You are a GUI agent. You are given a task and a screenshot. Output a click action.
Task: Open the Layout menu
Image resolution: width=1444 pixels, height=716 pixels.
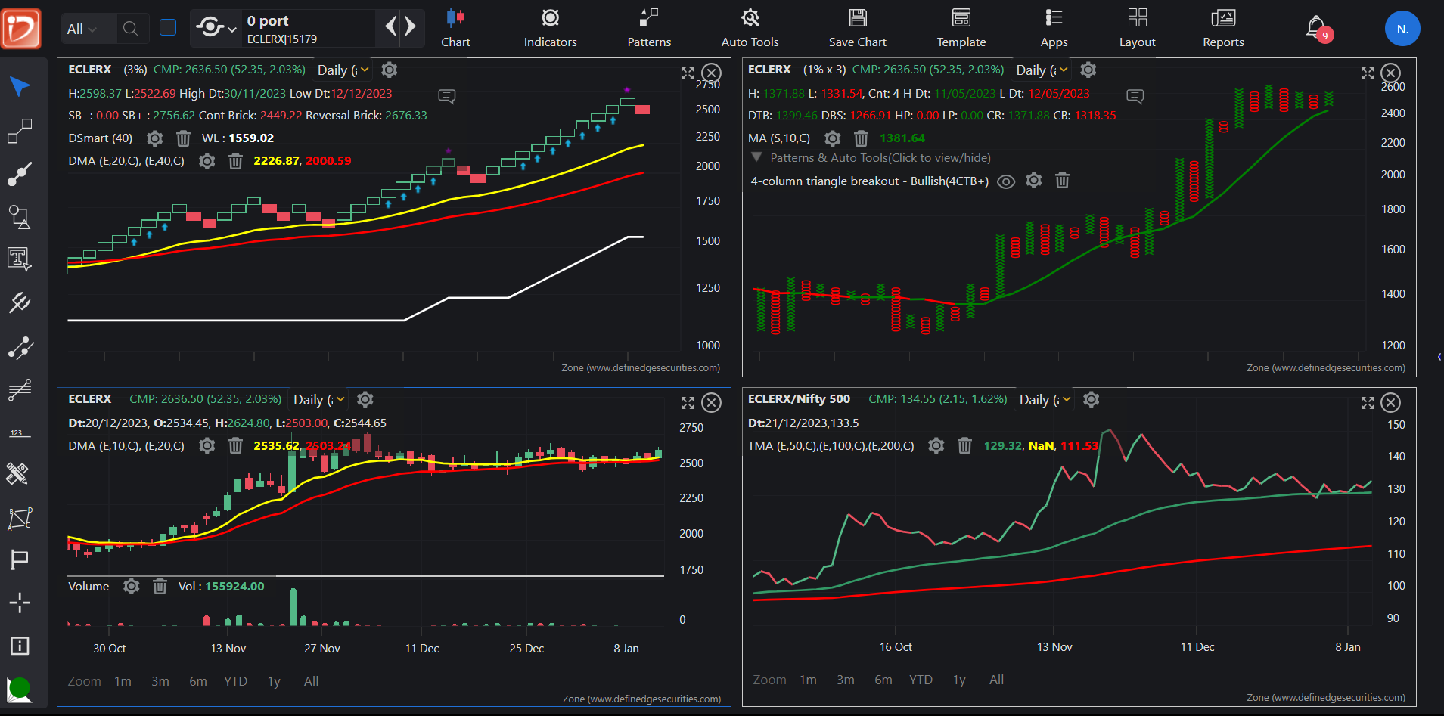(x=1137, y=29)
